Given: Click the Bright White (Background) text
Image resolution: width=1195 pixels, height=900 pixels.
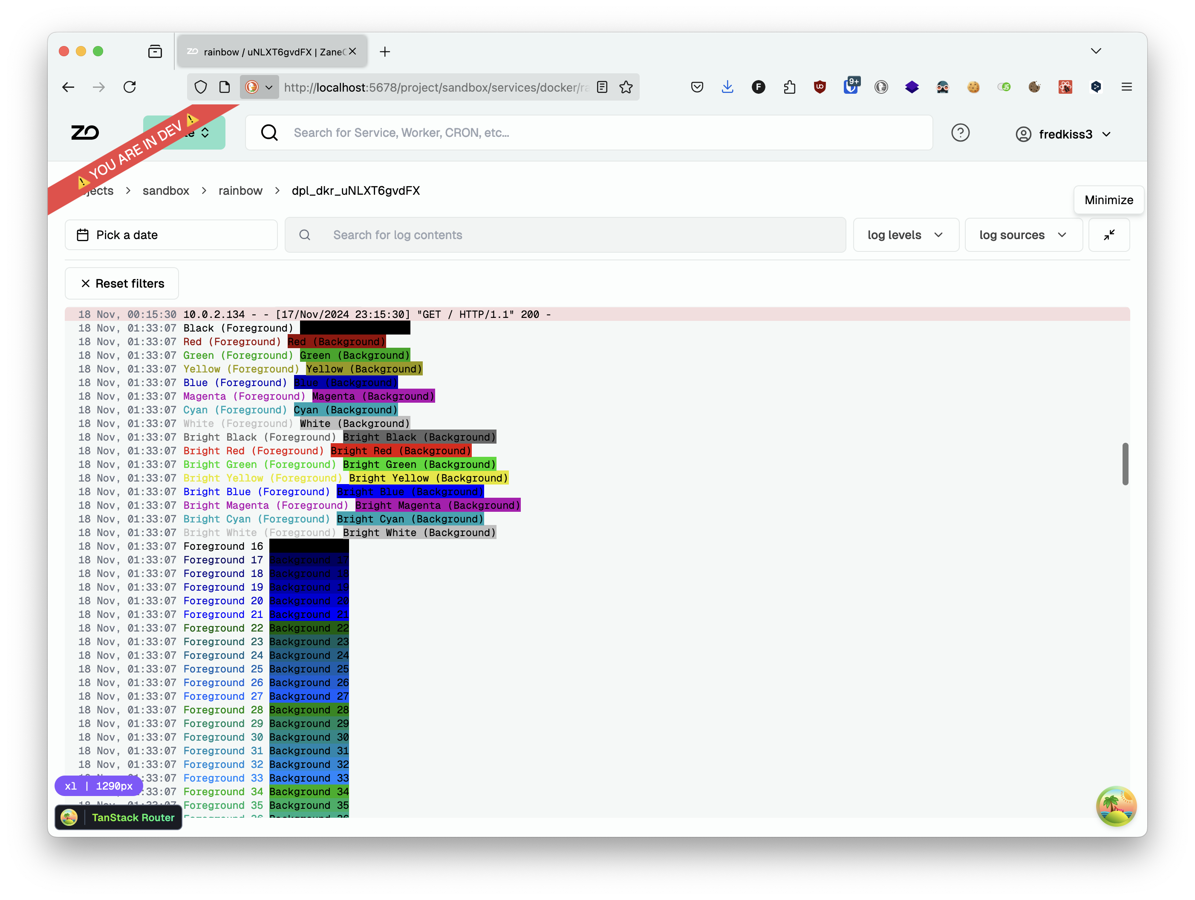Looking at the screenshot, I should [419, 533].
